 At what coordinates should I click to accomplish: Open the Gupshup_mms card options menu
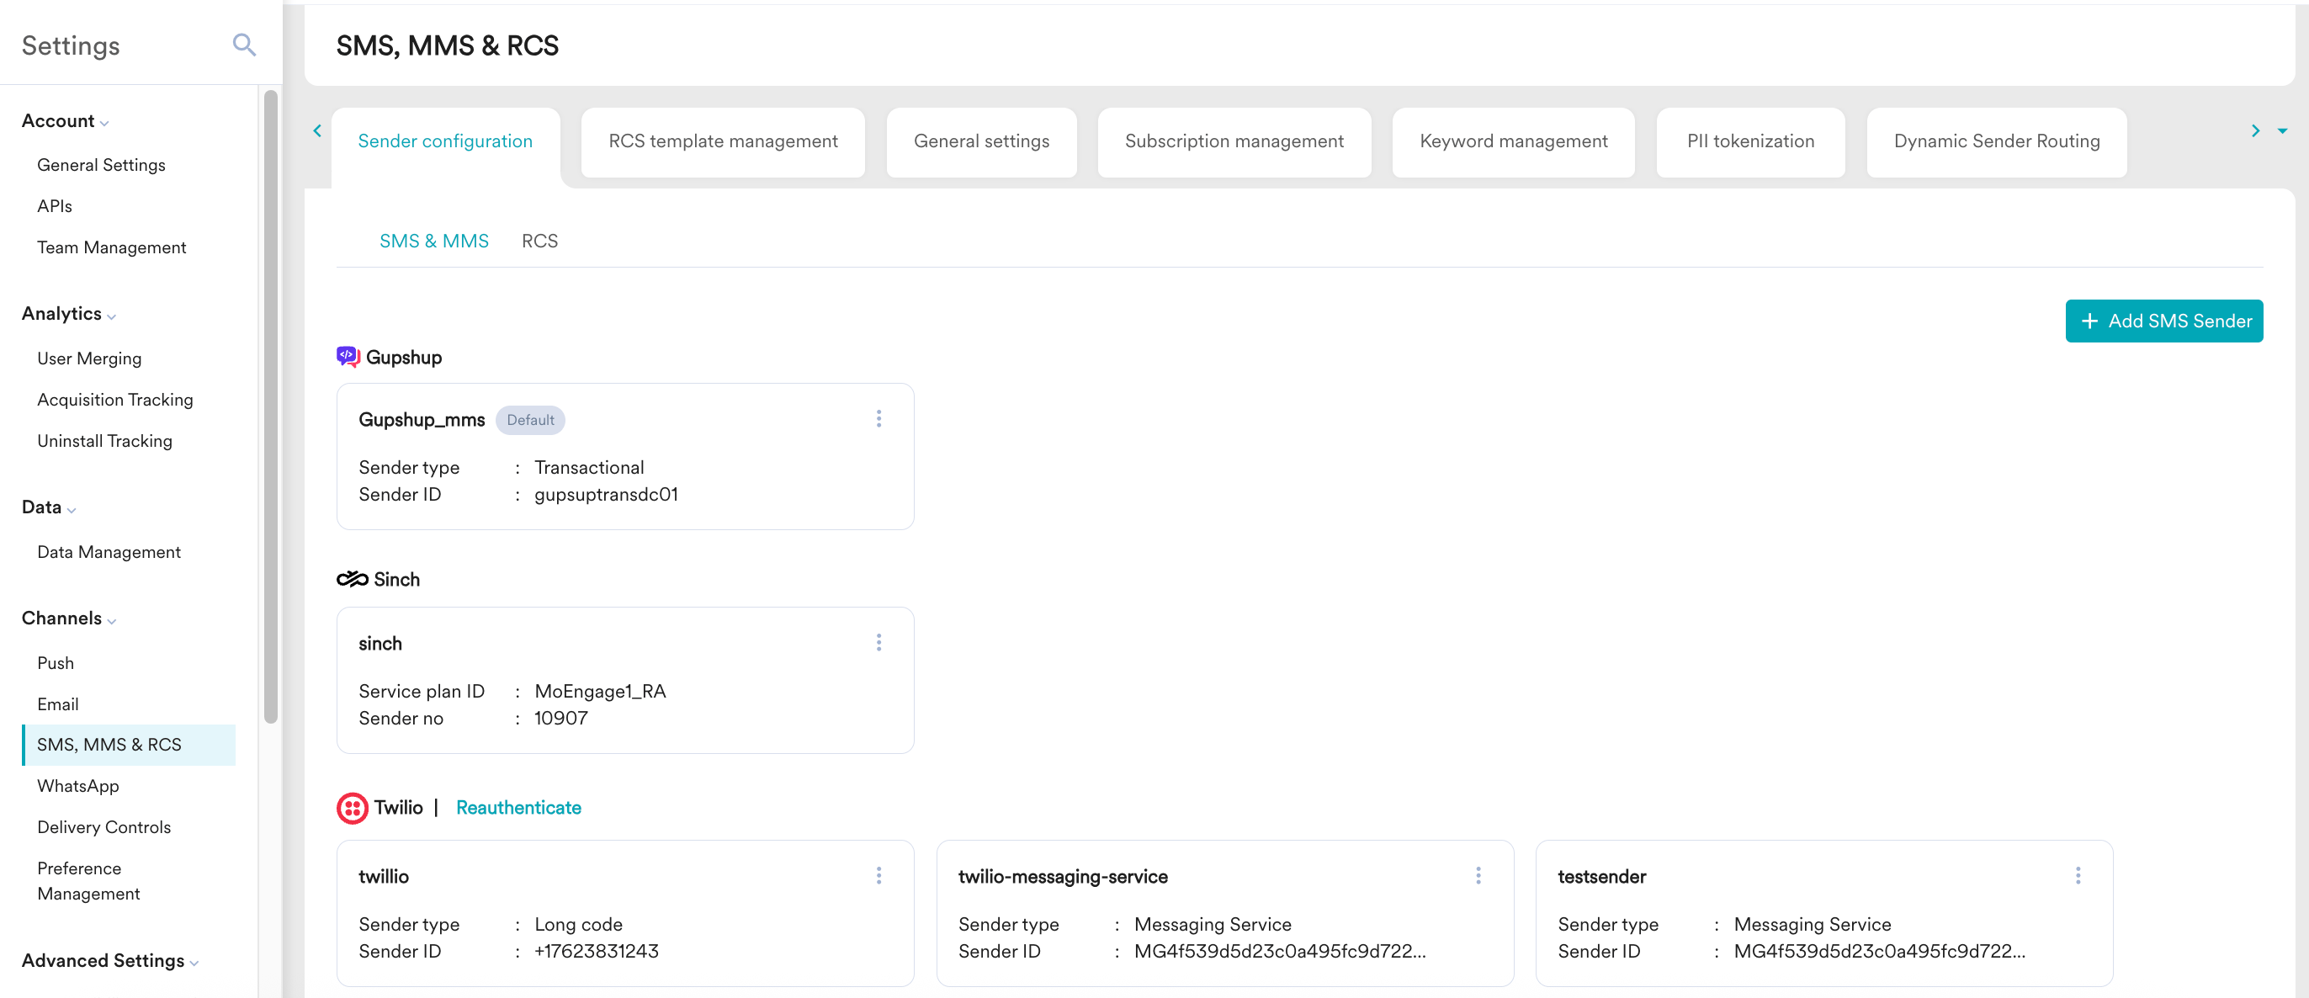click(x=878, y=419)
